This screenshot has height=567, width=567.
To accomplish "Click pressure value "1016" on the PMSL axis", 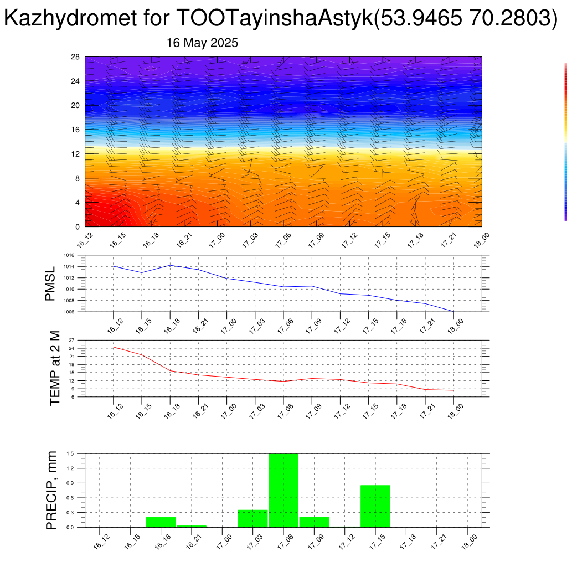I will (x=69, y=255).
